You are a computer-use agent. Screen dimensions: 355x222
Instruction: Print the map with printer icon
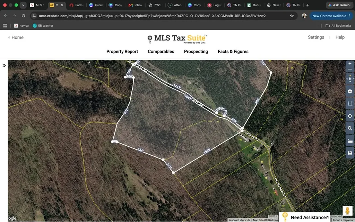(350, 153)
